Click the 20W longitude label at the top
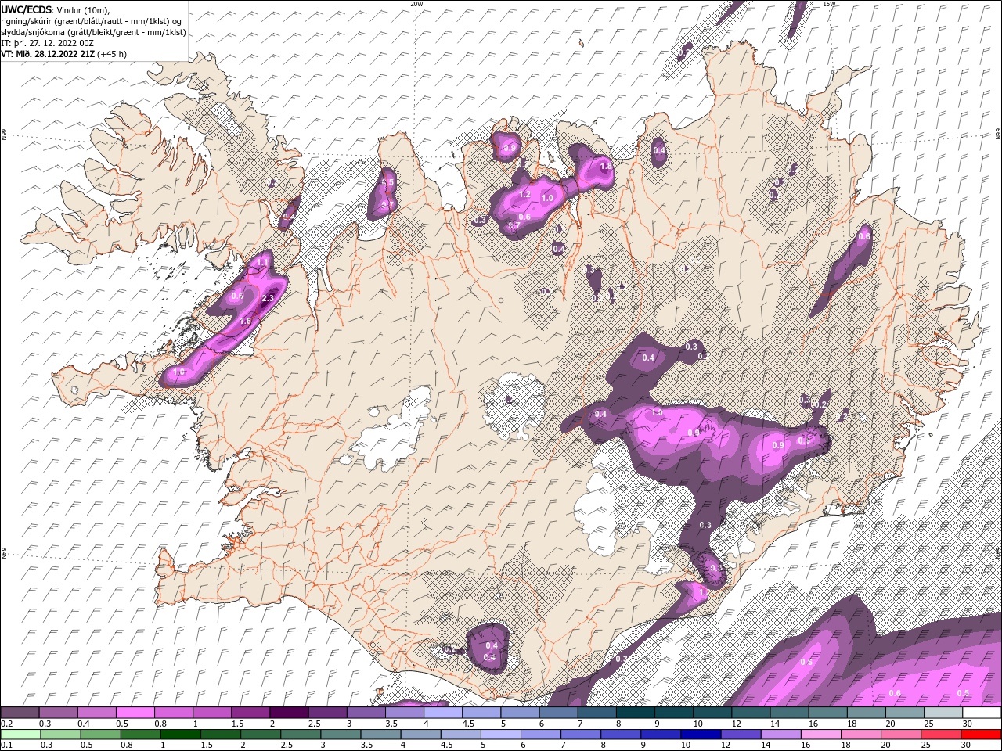The height and width of the screenshot is (751, 1002). tap(417, 4)
